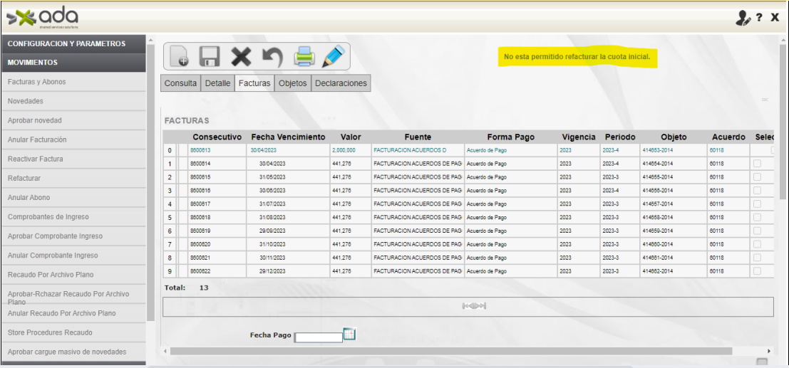Click the horizontal scrollbar under the table

pos(450,351)
